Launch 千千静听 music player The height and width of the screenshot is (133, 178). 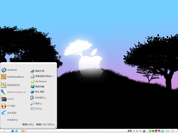pyautogui.click(x=8, y=106)
